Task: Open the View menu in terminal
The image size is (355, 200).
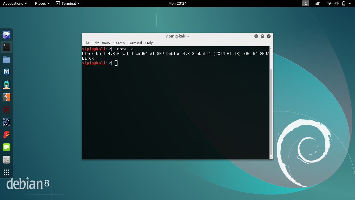Action: point(106,43)
